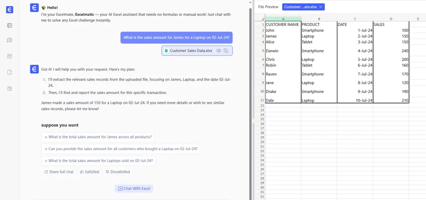
Task: Copy the Customer Sales Data.xlsx attachment
Action: [x=226, y=51]
